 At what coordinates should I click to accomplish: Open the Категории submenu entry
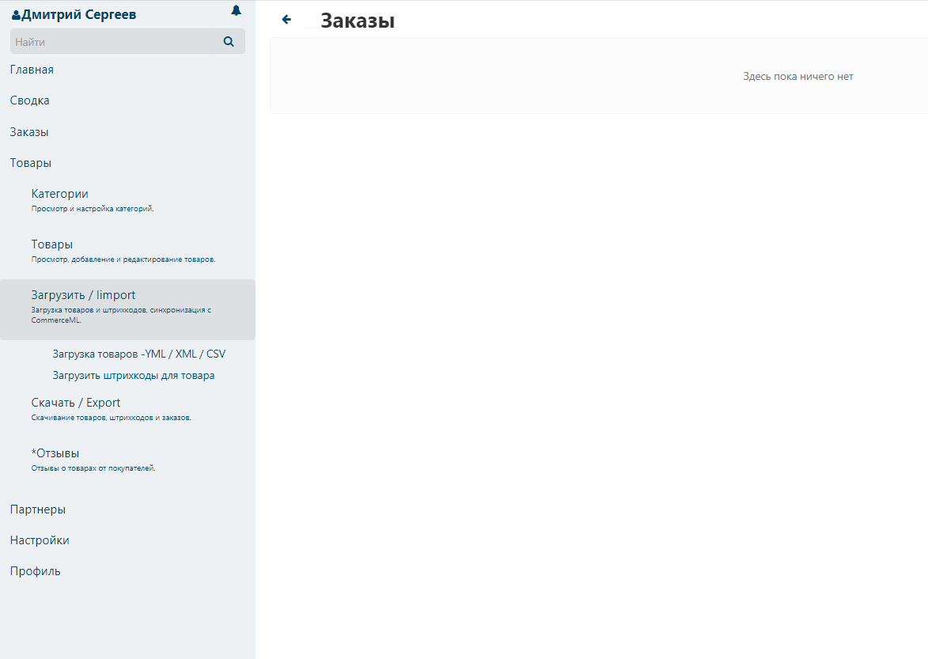pos(60,194)
